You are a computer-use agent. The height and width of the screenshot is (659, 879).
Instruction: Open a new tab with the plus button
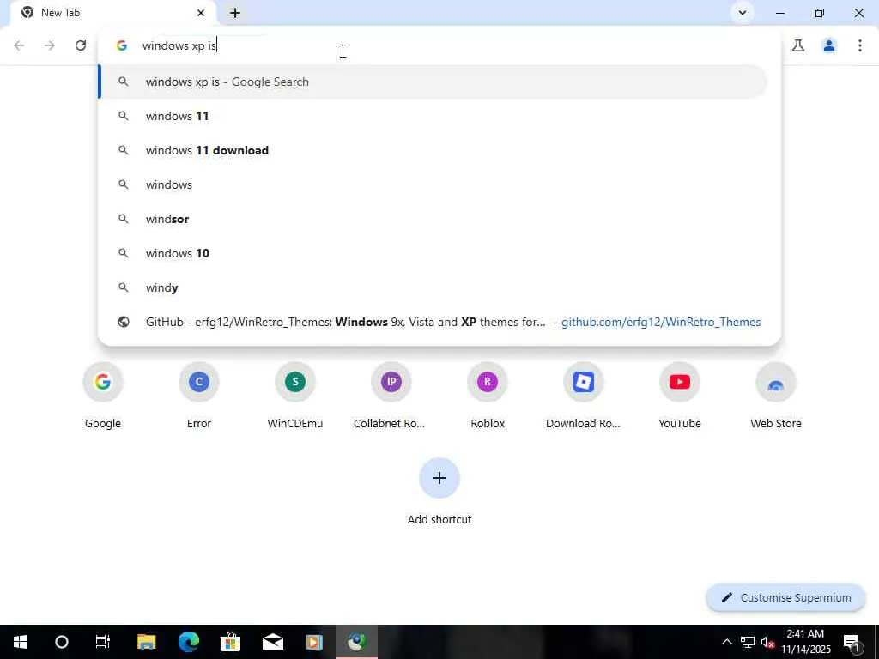(x=235, y=13)
